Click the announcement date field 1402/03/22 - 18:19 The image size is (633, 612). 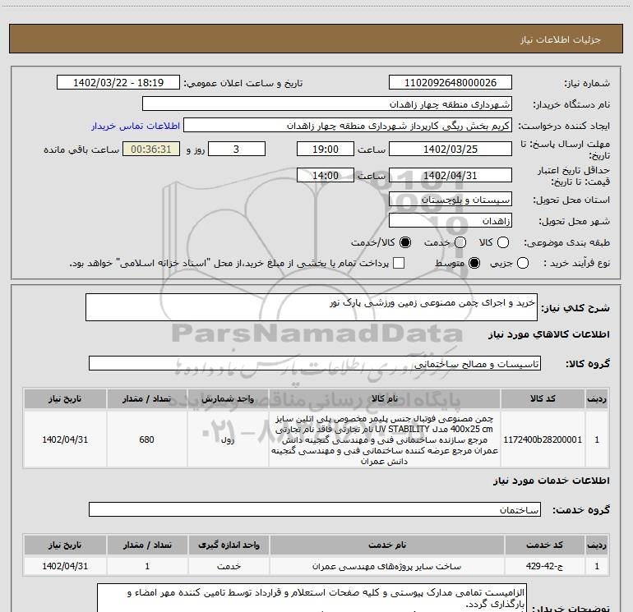click(118, 83)
